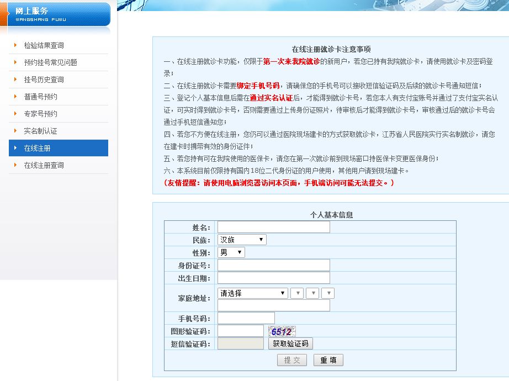Screen dimensions: 509x381
Task: Expand the first small city selector arrow
Action: [x=297, y=293]
